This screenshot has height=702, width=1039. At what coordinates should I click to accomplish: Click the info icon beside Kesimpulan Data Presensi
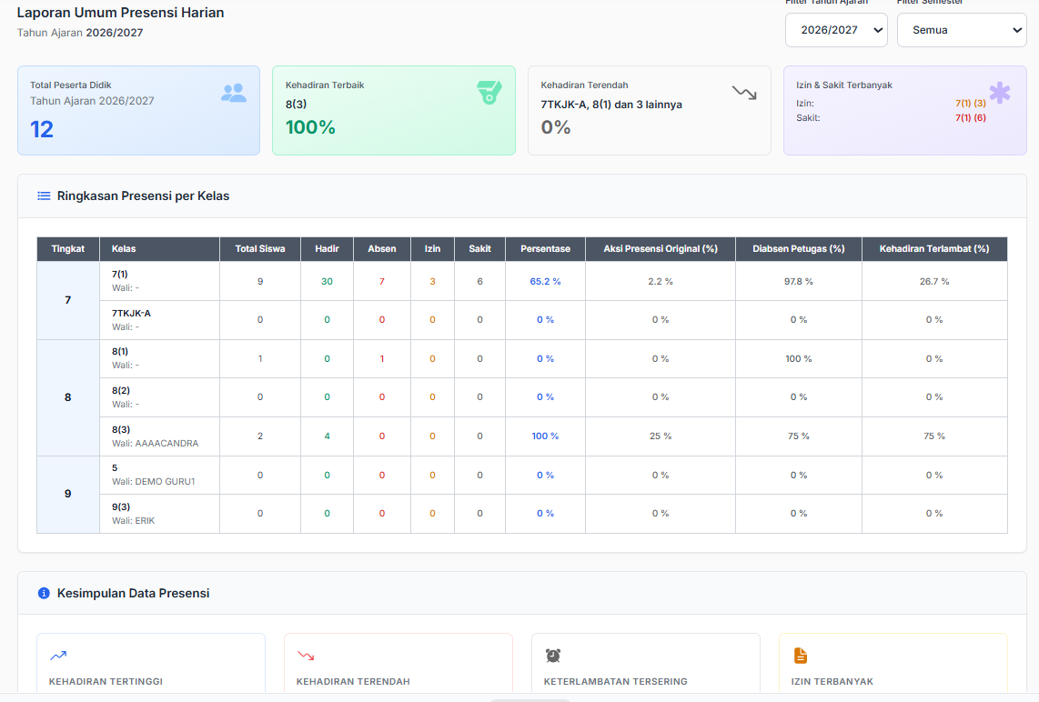pos(44,594)
